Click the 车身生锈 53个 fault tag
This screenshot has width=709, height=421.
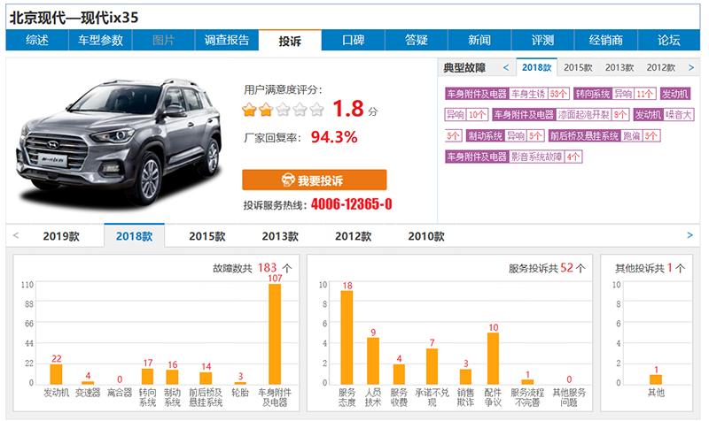507,94
